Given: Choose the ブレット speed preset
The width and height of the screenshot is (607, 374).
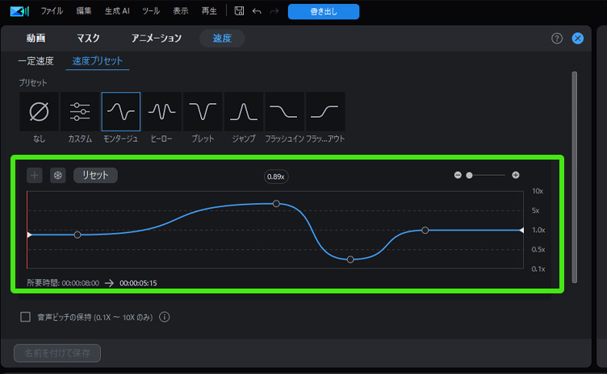Looking at the screenshot, I should (203, 112).
